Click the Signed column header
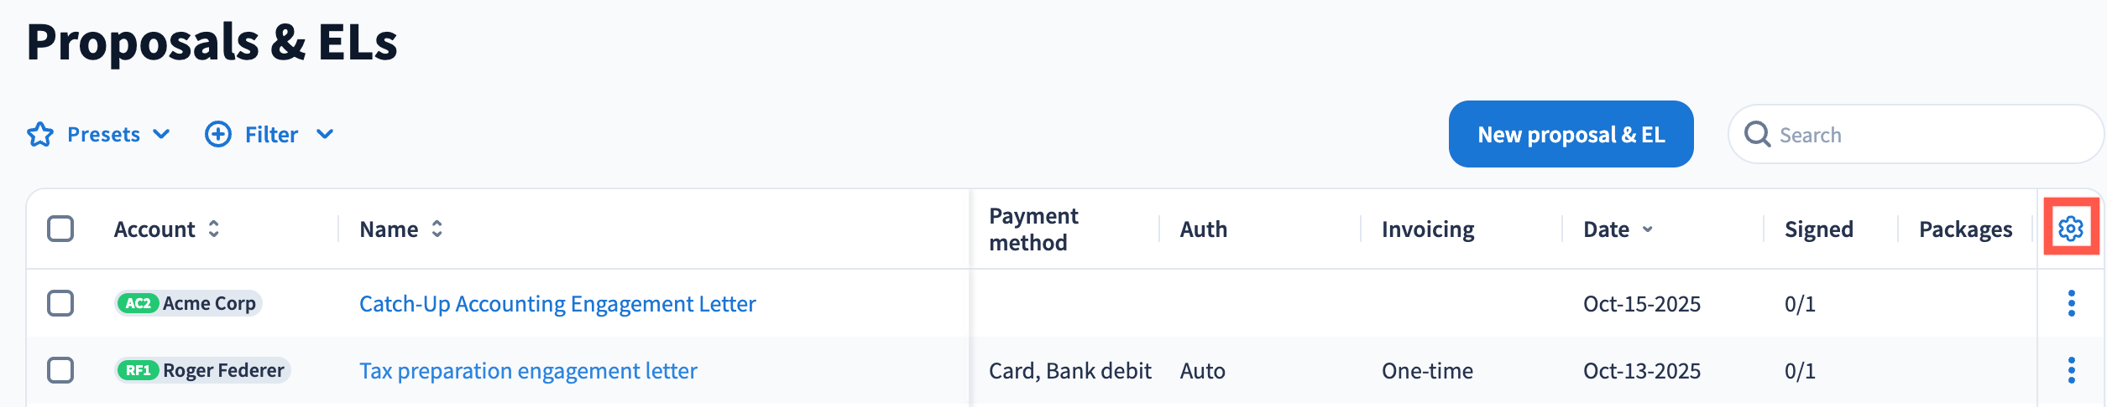The image size is (2107, 407). coord(1818,229)
